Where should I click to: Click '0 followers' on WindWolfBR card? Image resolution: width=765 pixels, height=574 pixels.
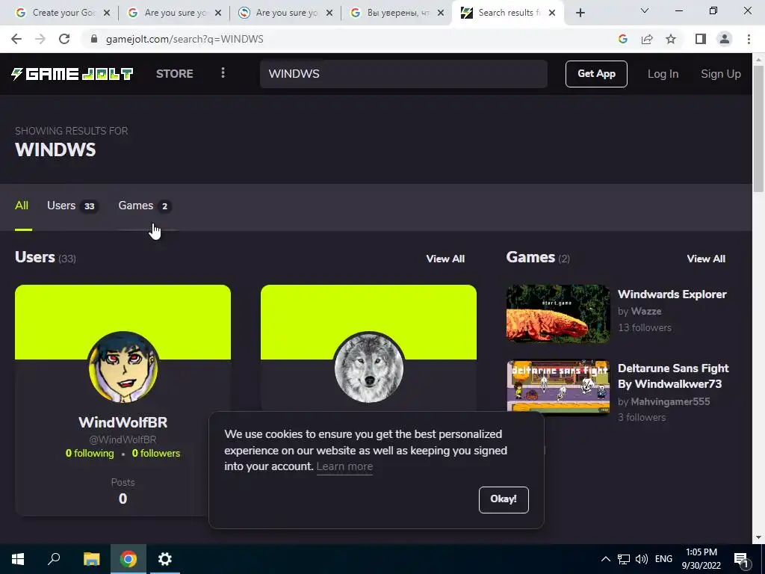[x=156, y=454]
